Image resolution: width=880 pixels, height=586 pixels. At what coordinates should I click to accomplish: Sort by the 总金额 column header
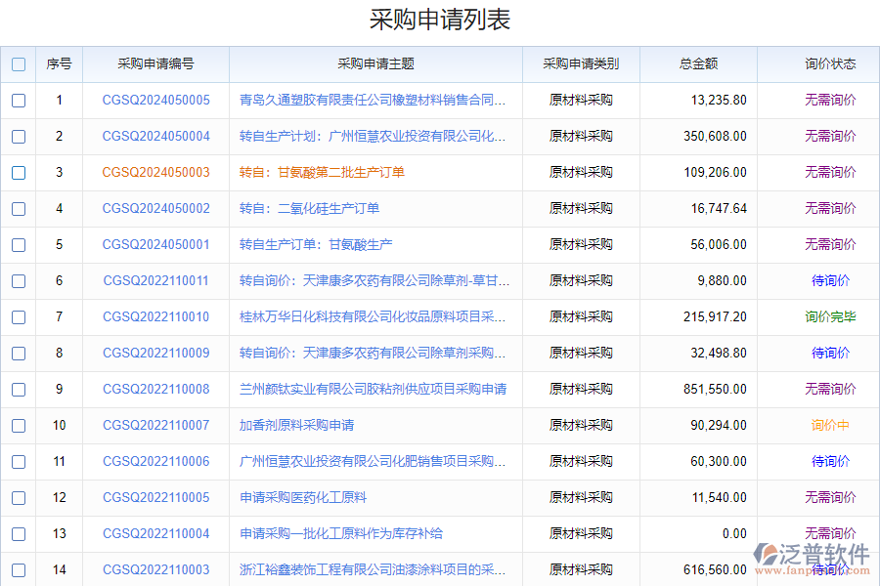tap(698, 64)
